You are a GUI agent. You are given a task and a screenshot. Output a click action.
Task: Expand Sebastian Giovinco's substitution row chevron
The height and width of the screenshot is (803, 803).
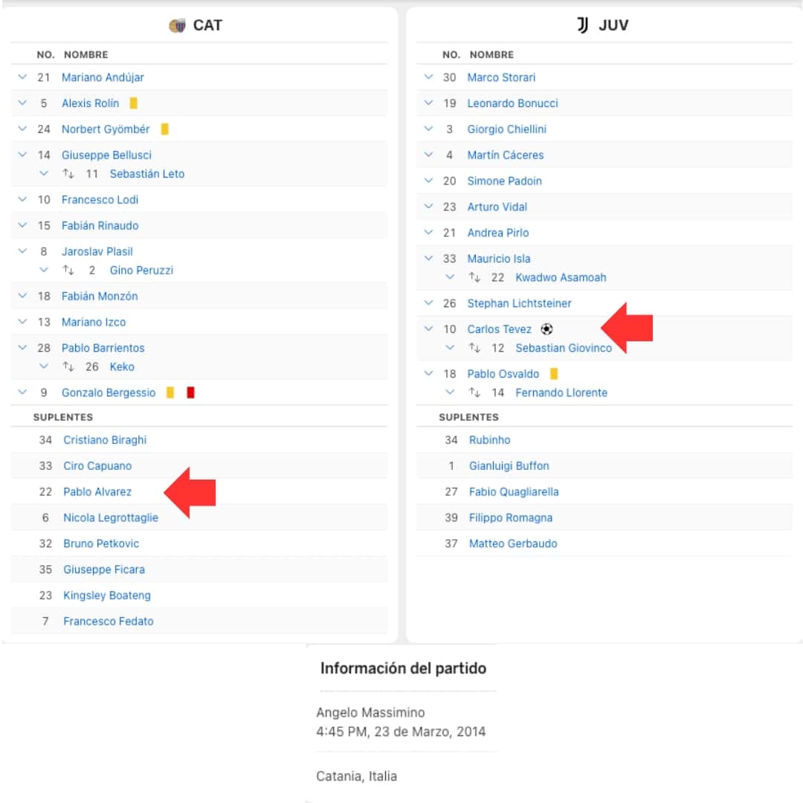(449, 348)
